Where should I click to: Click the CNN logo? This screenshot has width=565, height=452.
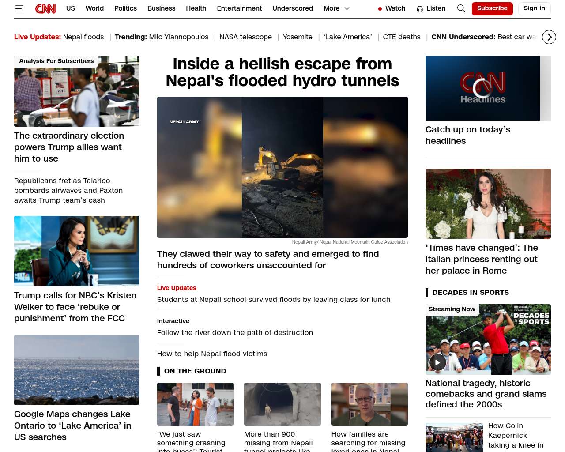(x=45, y=8)
